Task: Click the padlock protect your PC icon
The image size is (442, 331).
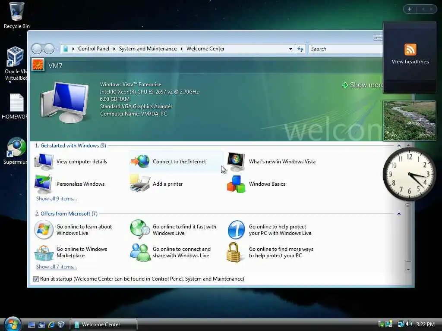Action: pos(234,253)
